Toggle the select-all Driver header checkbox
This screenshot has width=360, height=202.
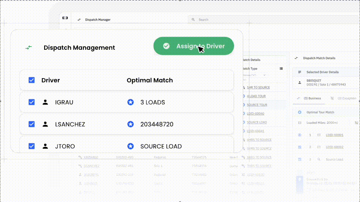click(32, 80)
